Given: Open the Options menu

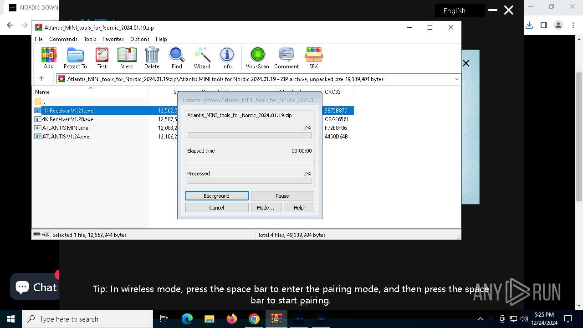Looking at the screenshot, I should (140, 39).
